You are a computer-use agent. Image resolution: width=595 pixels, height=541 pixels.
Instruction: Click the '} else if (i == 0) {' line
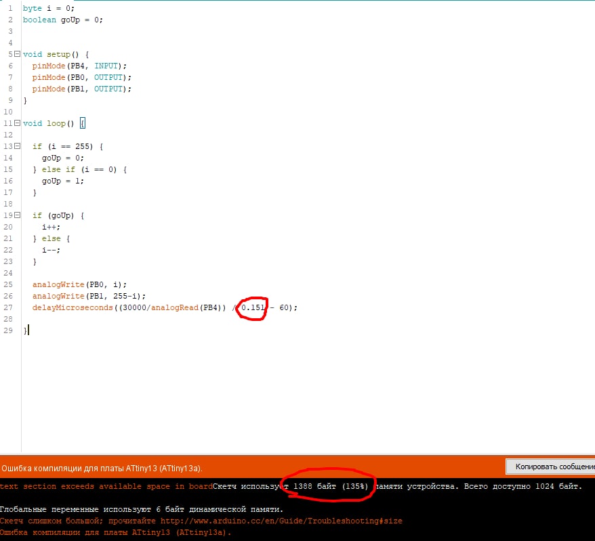pos(80,169)
